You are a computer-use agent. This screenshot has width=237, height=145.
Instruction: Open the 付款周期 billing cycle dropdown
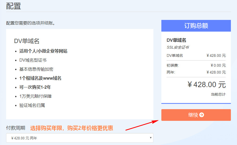pyautogui.click(x=80, y=138)
